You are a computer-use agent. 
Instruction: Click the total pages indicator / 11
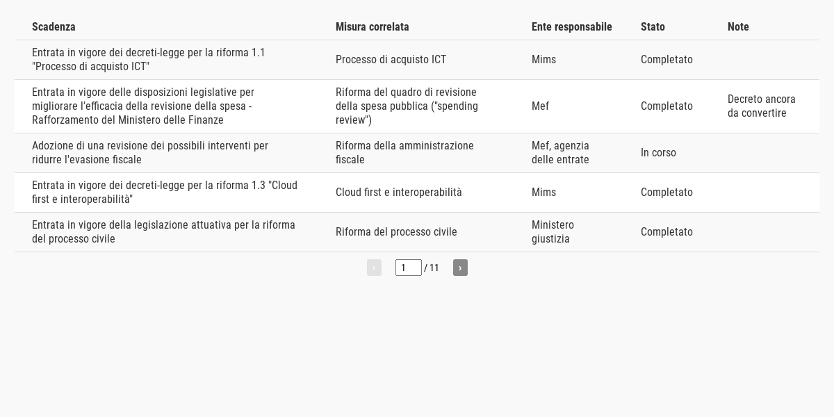click(x=432, y=268)
